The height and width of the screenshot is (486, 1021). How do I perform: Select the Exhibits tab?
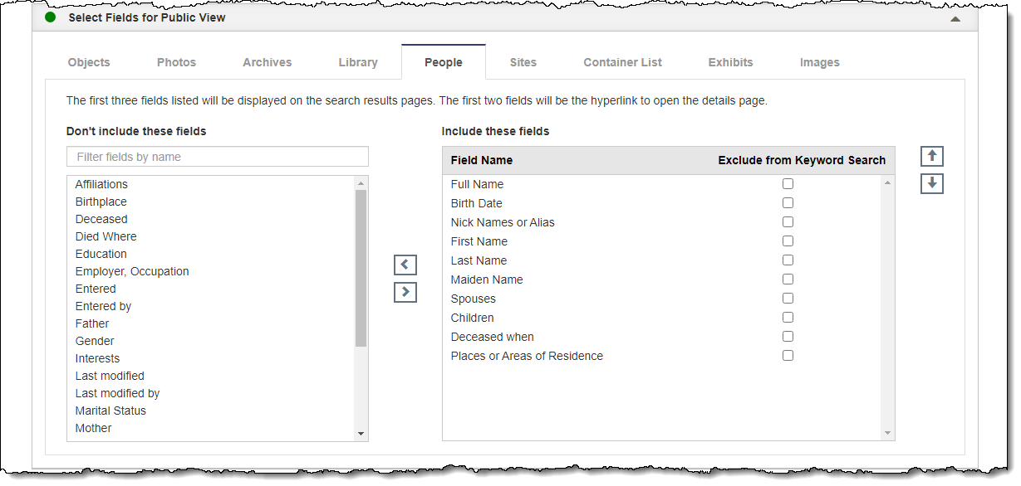coord(730,62)
